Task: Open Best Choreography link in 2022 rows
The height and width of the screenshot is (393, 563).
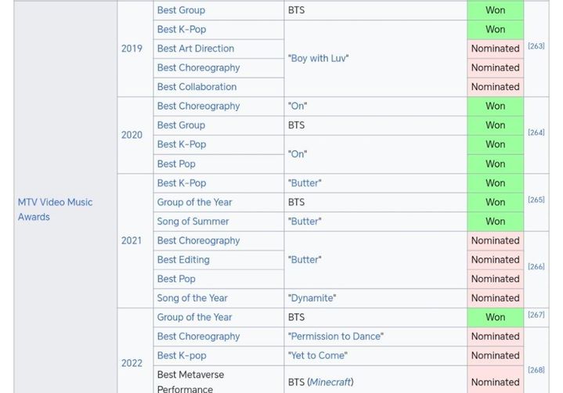Action: coord(198,337)
